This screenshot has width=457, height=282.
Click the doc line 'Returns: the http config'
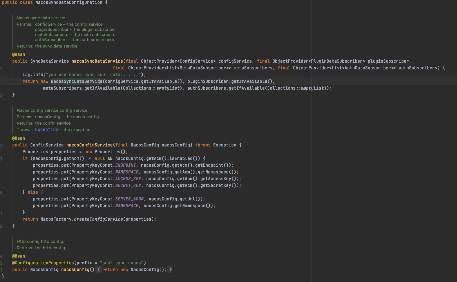(x=41, y=248)
